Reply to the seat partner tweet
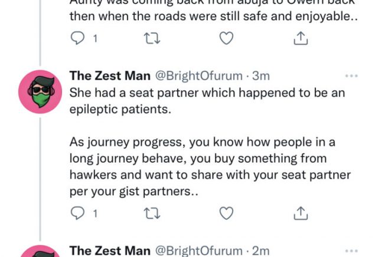The height and width of the screenshot is (257, 378). click(x=78, y=212)
